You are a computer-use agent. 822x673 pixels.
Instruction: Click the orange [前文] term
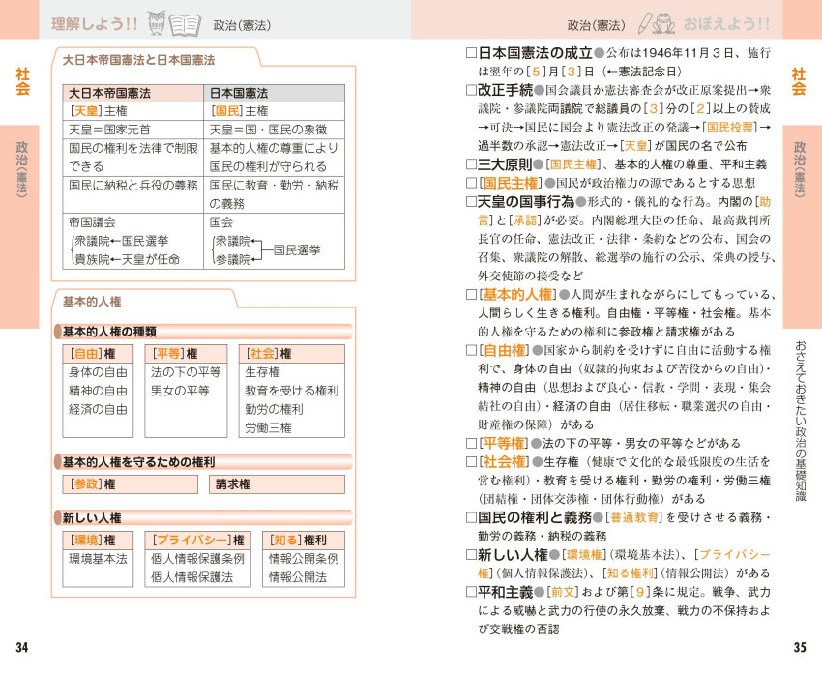coord(563,593)
